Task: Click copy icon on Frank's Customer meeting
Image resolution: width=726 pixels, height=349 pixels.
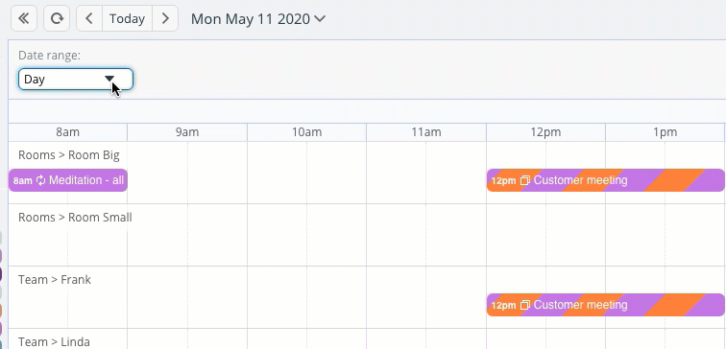Action: (x=524, y=305)
